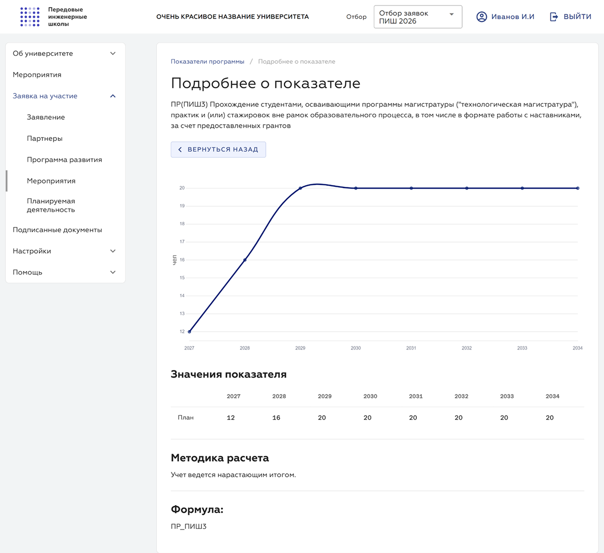The height and width of the screenshot is (553, 604).
Task: Click the 2031 column header in table
Action: tap(416, 396)
